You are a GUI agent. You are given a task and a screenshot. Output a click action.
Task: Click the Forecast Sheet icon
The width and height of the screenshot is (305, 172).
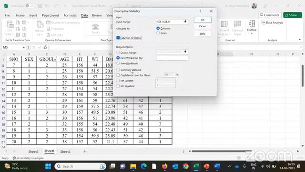[237, 28]
